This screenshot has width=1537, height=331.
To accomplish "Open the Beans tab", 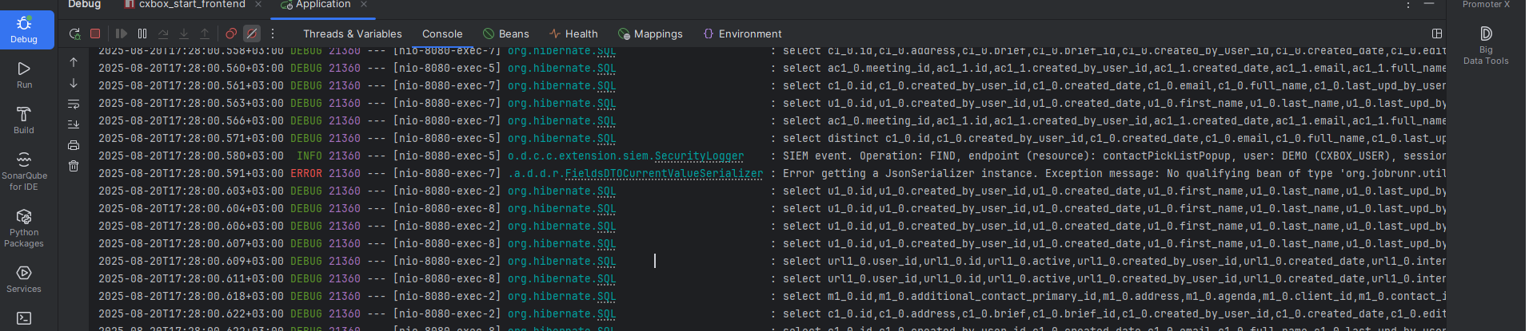I will coord(506,33).
